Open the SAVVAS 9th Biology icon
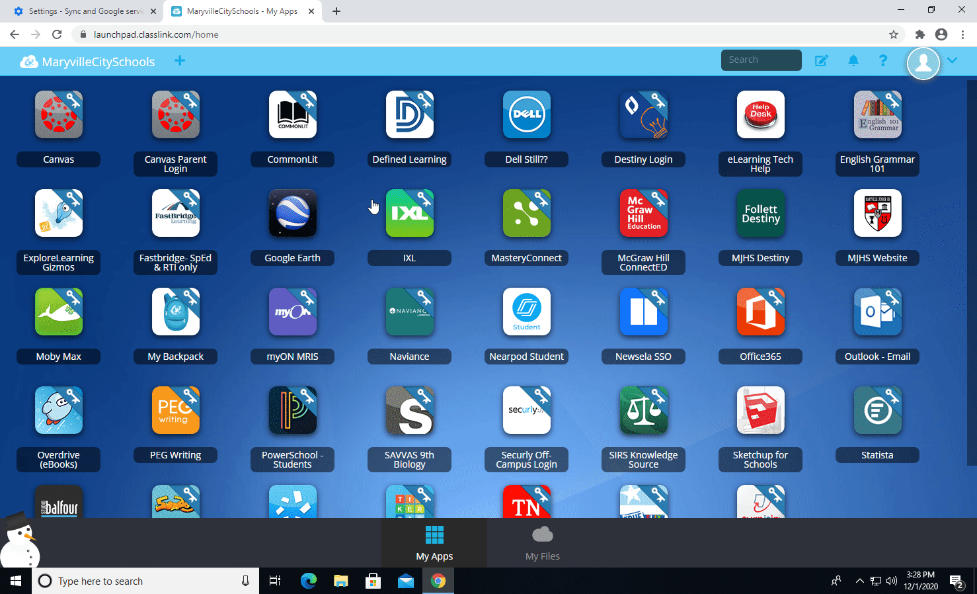The width and height of the screenshot is (977, 594). (410, 410)
